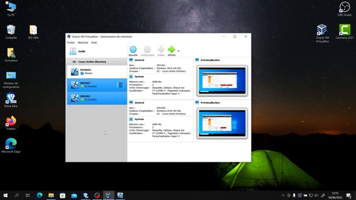Click the SRVAD2 preview thumbnail
This screenshot has width=356, height=200.
(222, 123)
